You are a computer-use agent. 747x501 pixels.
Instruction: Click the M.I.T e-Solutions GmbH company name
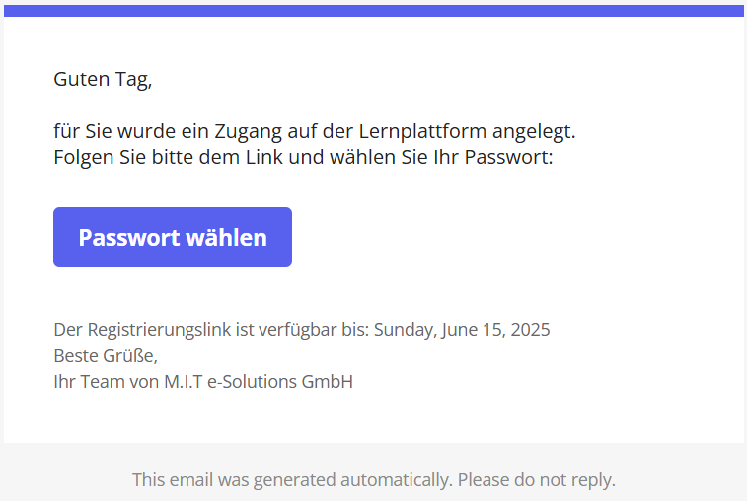pyautogui.click(x=259, y=382)
